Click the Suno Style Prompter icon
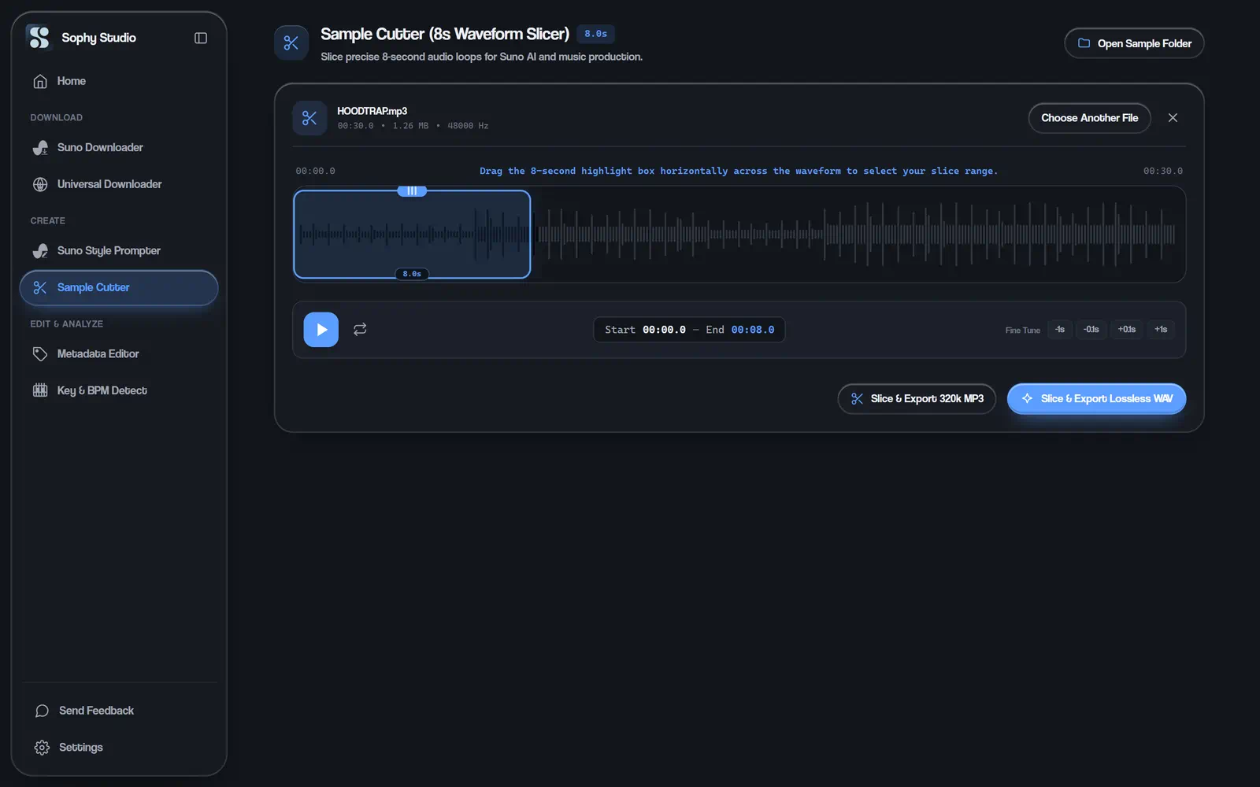The width and height of the screenshot is (1260, 787). [40, 250]
